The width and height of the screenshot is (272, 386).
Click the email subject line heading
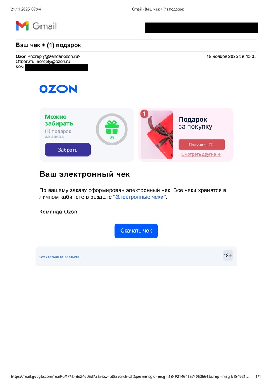[48, 45]
